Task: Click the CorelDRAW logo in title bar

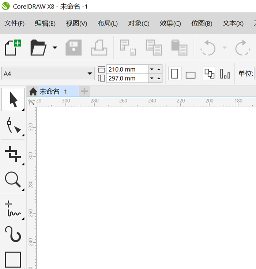Action: pos(5,6)
